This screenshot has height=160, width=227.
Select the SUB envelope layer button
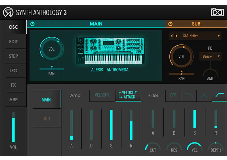coord(46,119)
